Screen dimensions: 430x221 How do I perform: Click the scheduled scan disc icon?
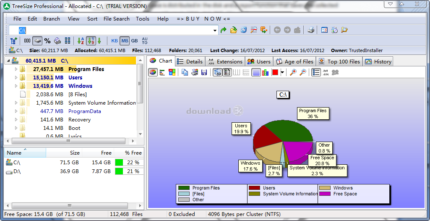[334, 30]
